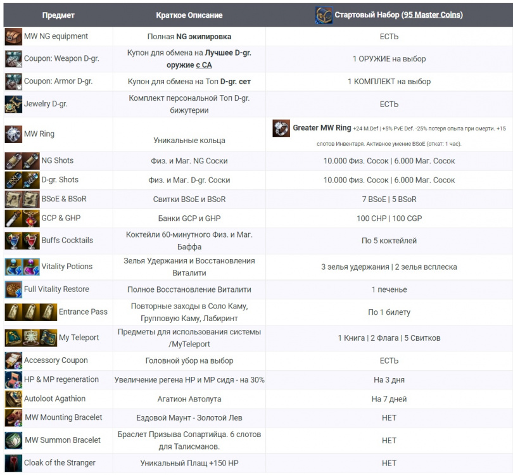Select the Autoloot Agathion icon

coord(13,399)
